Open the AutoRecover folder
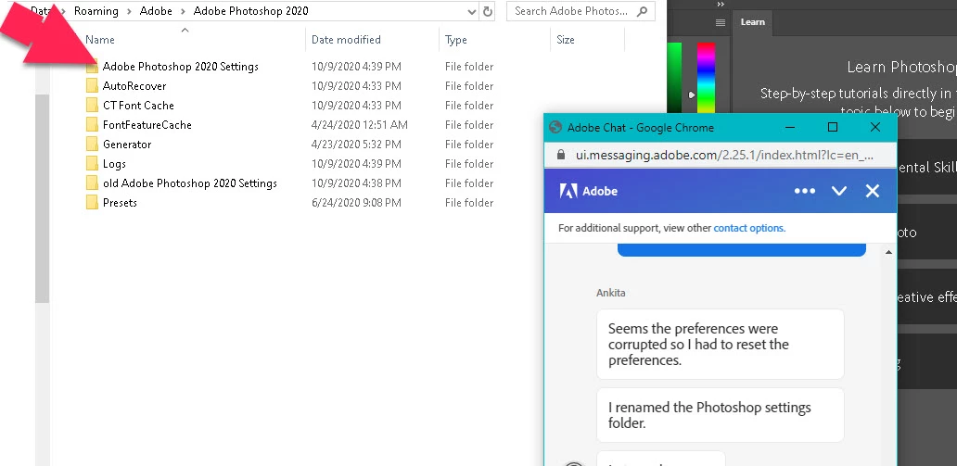Image resolution: width=957 pixels, height=466 pixels. point(134,86)
